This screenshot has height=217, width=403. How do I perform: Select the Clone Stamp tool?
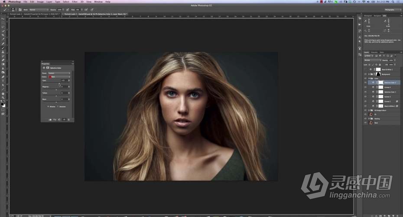point(3,51)
